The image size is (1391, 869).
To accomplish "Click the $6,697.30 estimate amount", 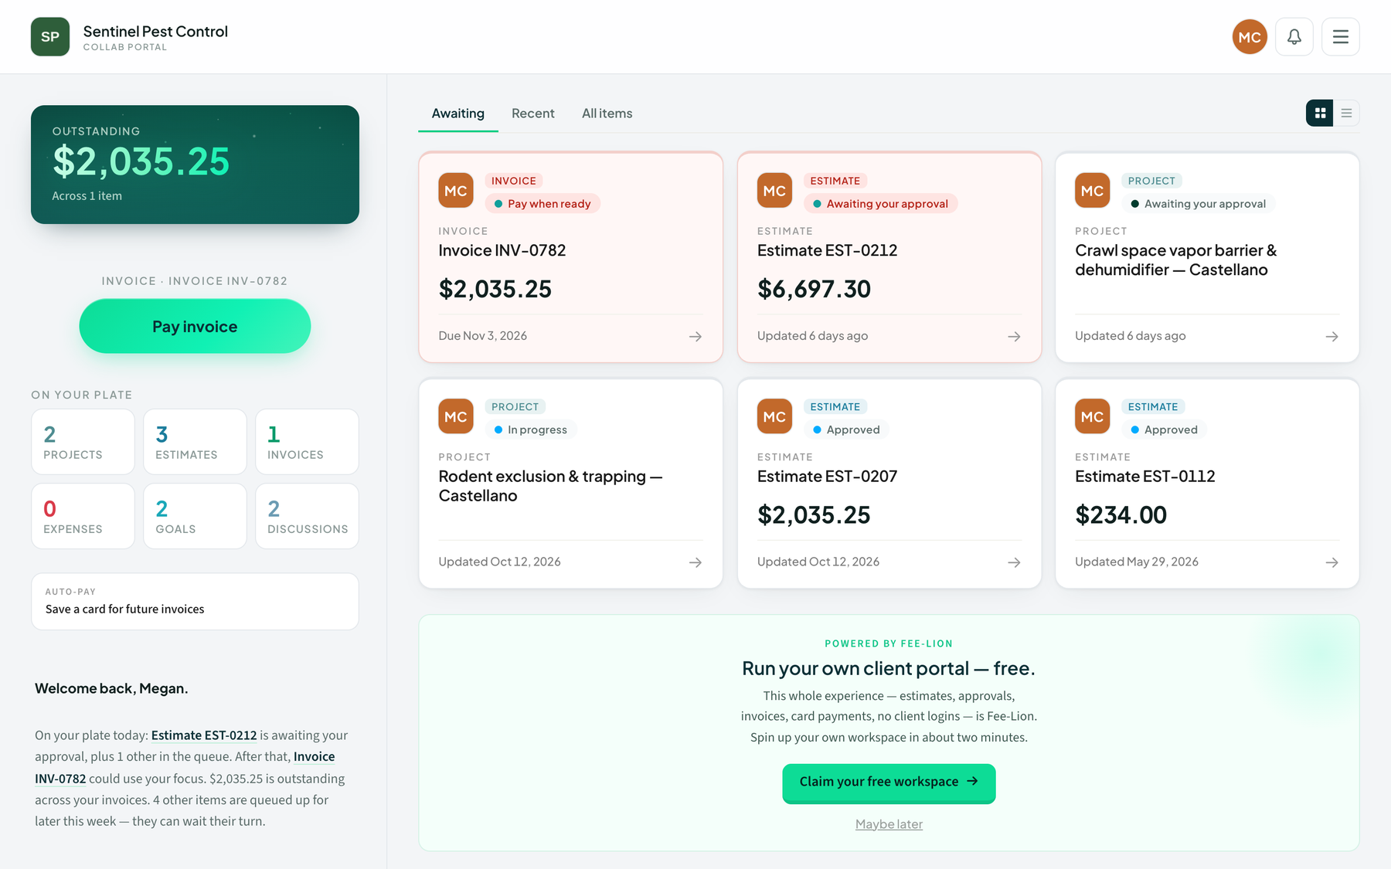I will (x=814, y=289).
